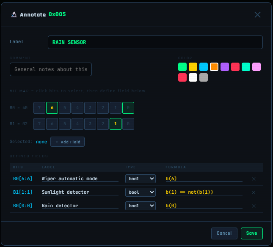
Task: Delete the Rain detector field
Action: point(254,206)
